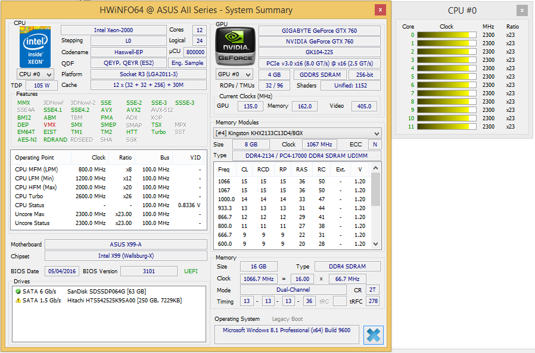This screenshot has width=535, height=353.
Task: Click the GIGABYTE GeForce GTX 760 field
Action: click(319, 31)
